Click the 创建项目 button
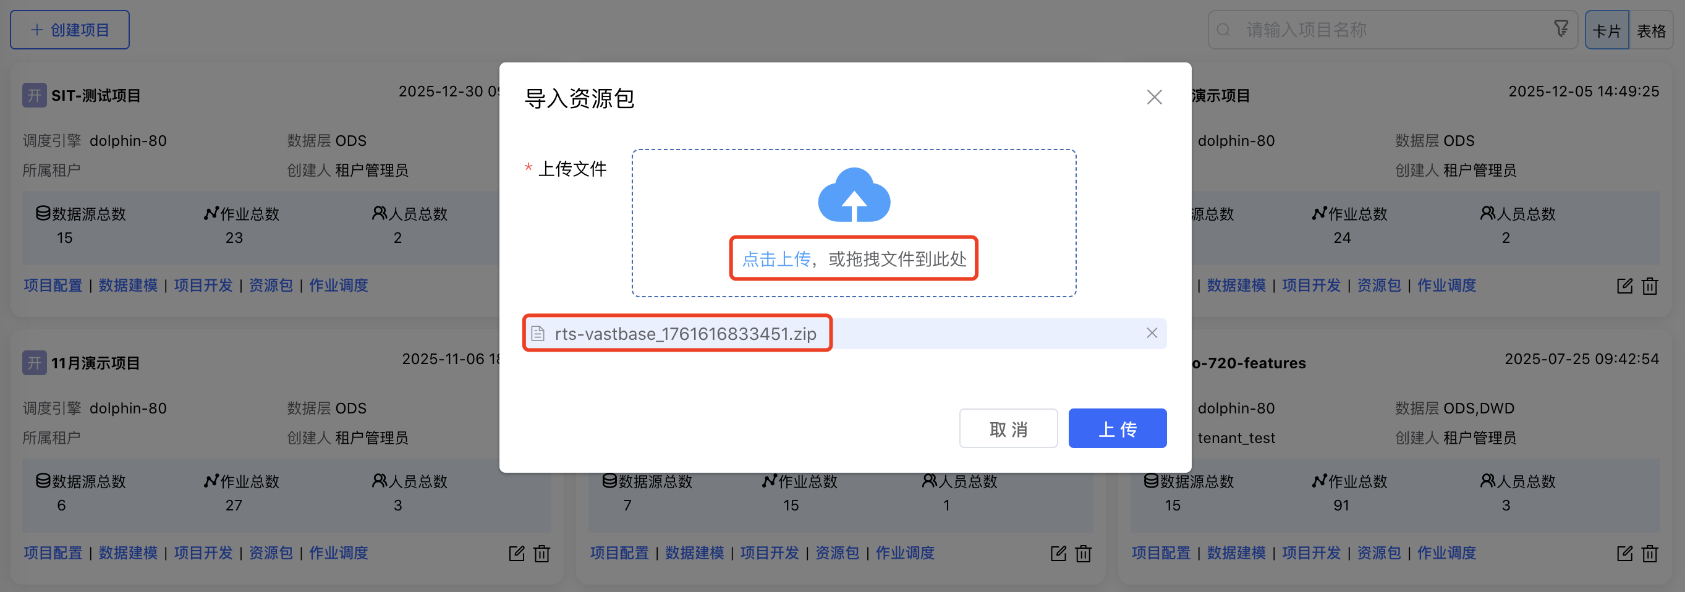 [69, 30]
